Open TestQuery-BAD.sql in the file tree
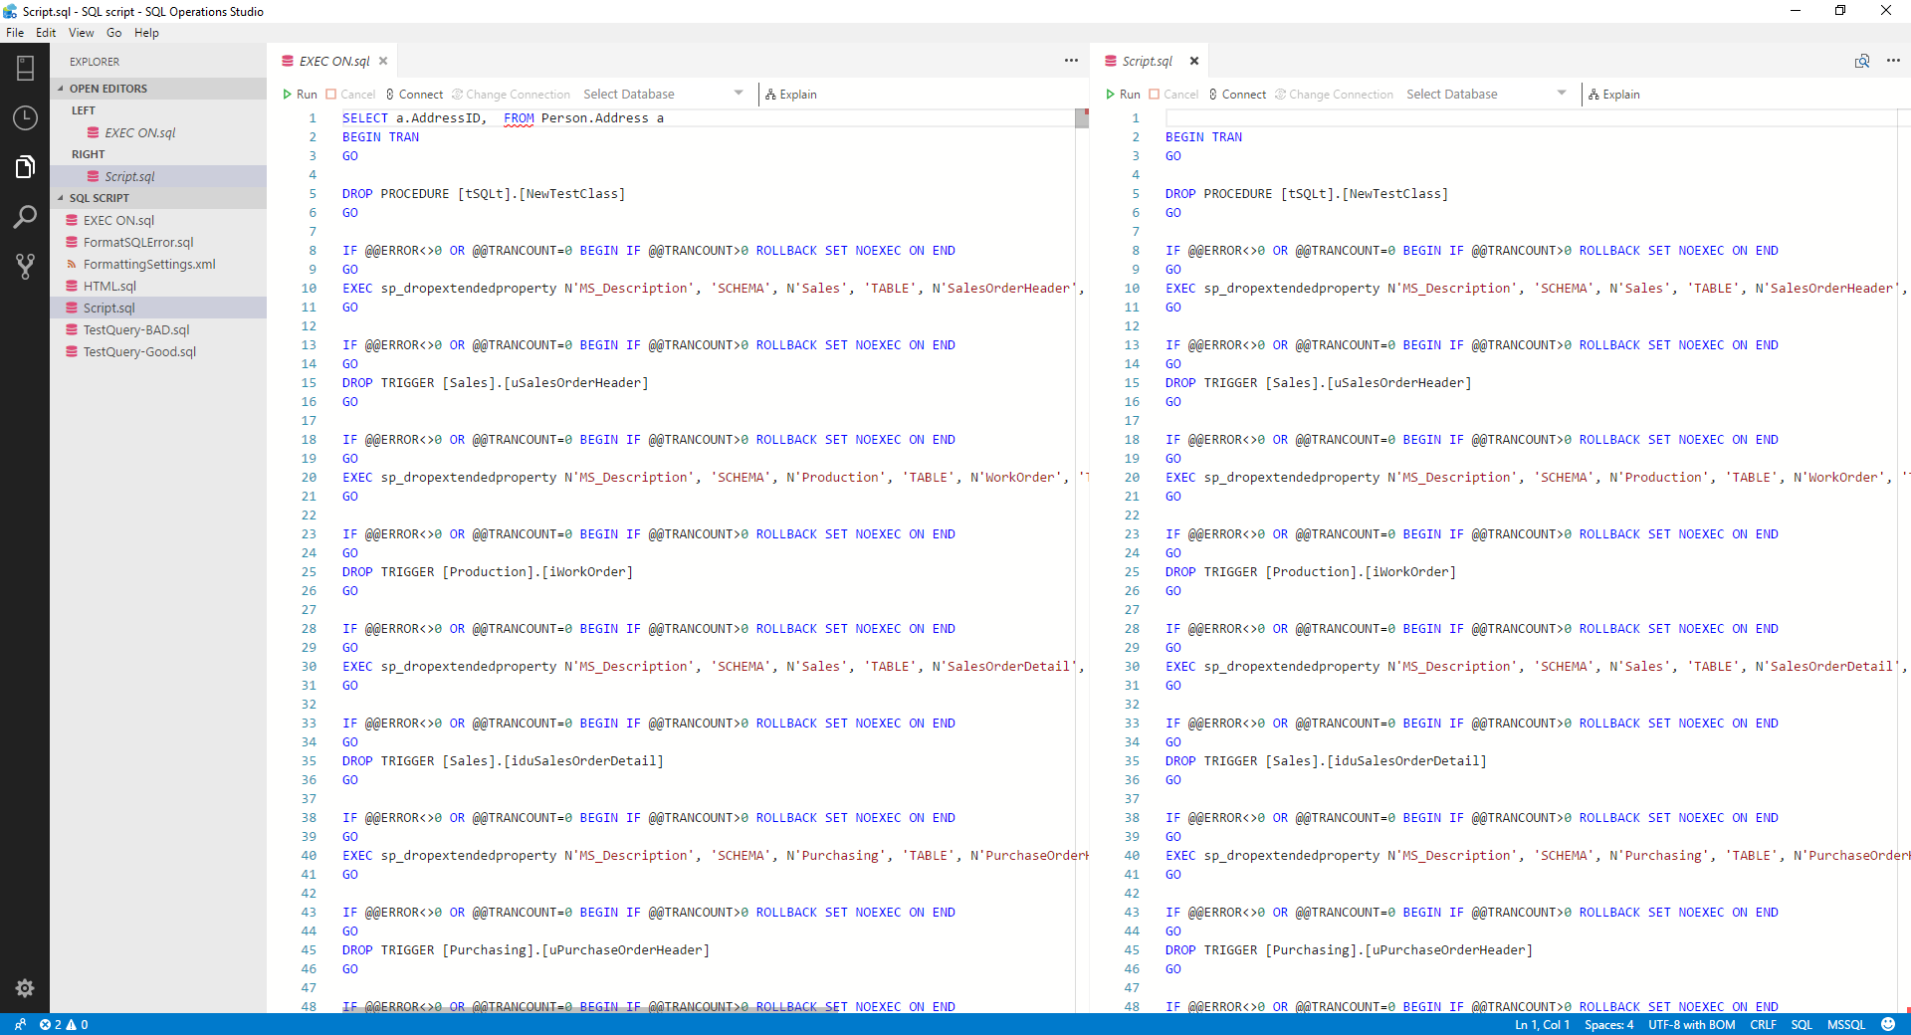 (136, 329)
